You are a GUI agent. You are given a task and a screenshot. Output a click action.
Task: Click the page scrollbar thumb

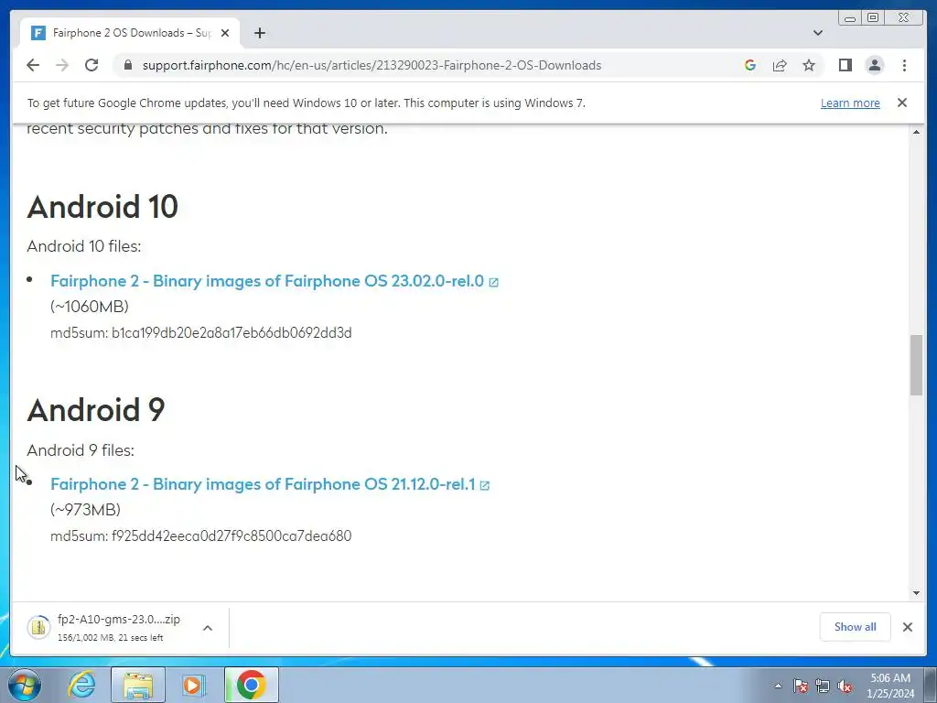[916, 365]
